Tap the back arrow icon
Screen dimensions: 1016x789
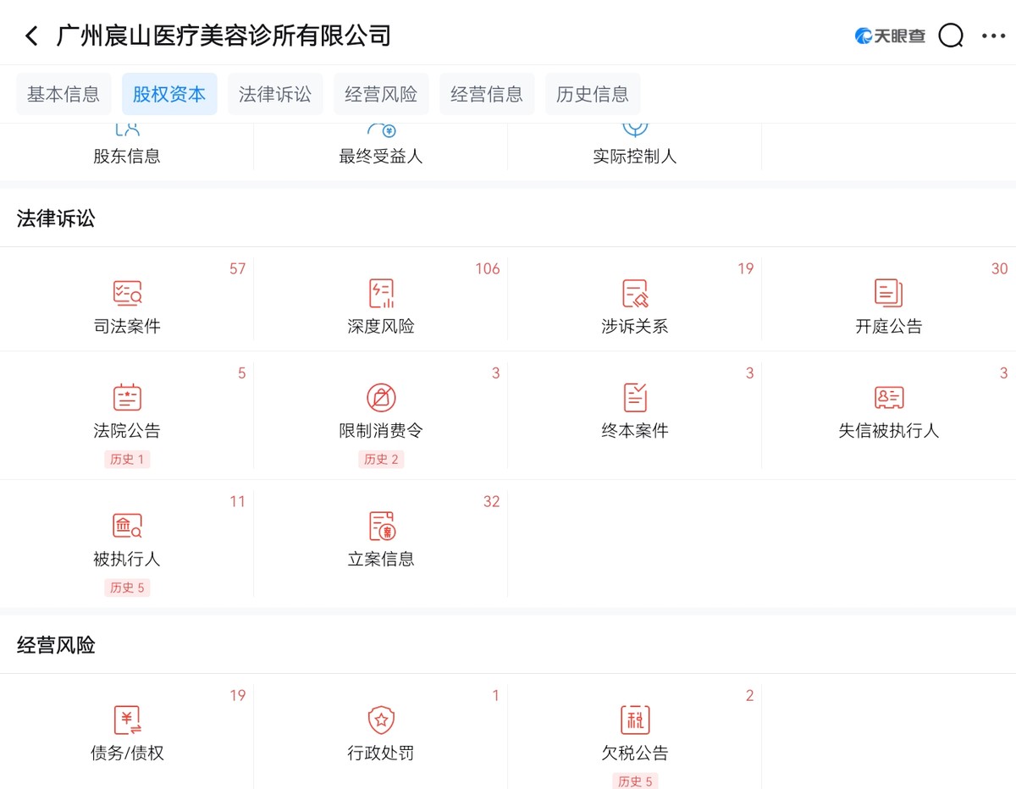[x=31, y=36]
